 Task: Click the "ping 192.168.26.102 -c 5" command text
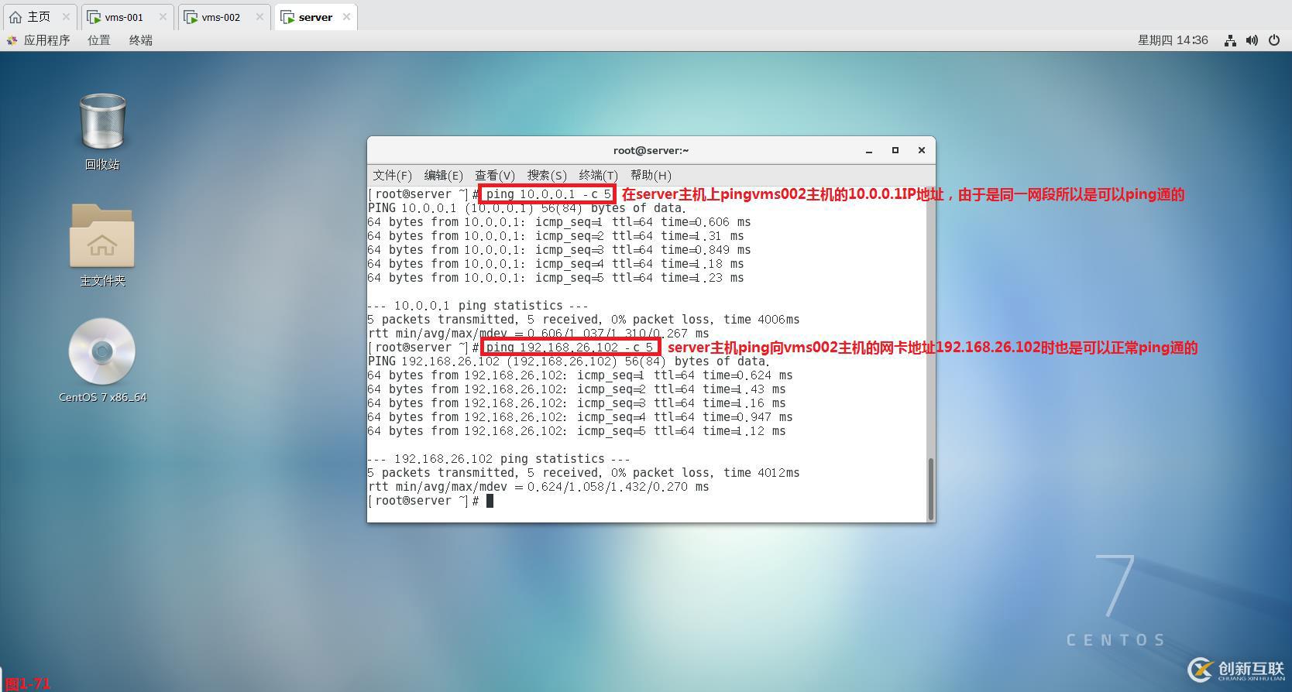pos(569,348)
